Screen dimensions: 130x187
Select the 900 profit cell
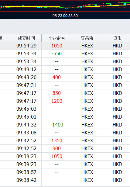coord(56,148)
